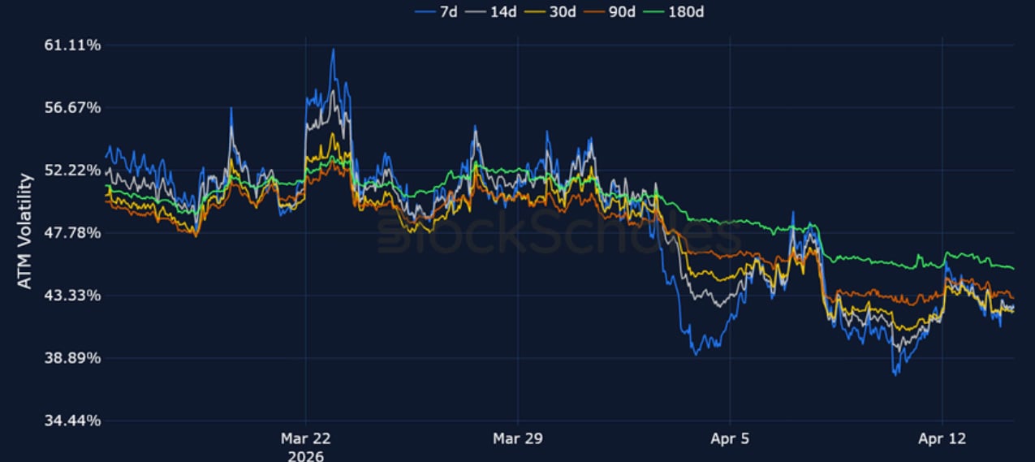Click the 43.33% y-axis label
This screenshot has width=1035, height=462.
tap(72, 296)
